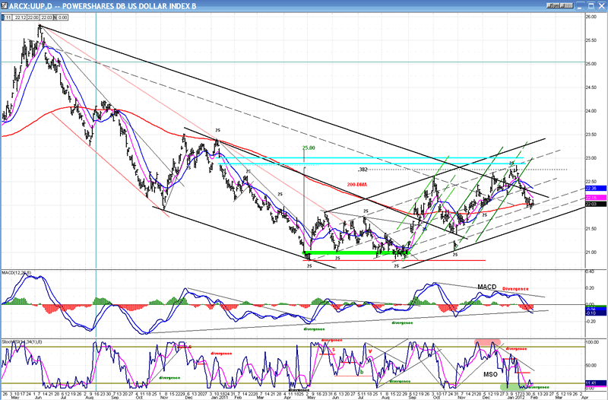Click the red Divergence label beside MACD
The height and width of the screenshot is (400, 608).
coord(518,288)
